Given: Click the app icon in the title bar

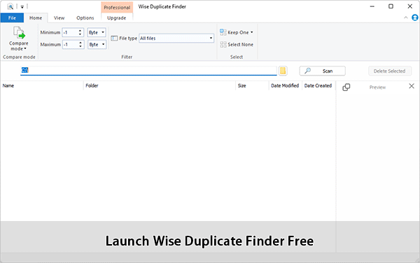Looking at the screenshot, I should coord(10,6).
